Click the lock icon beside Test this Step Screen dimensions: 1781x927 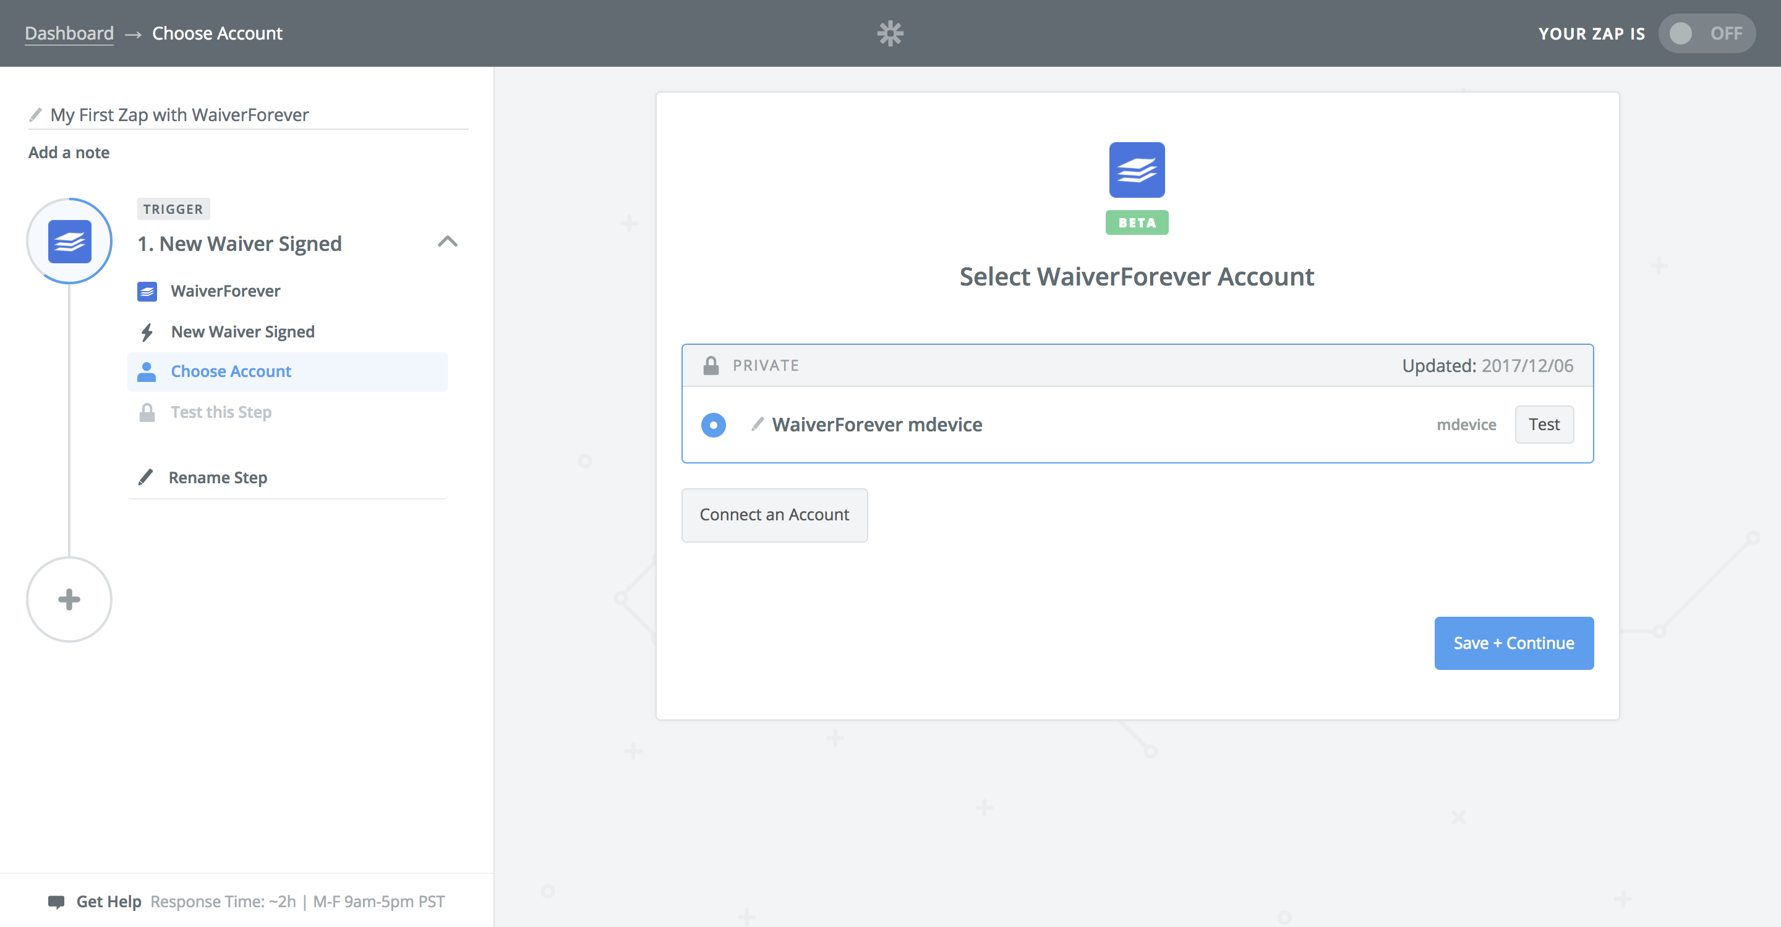[x=147, y=412]
